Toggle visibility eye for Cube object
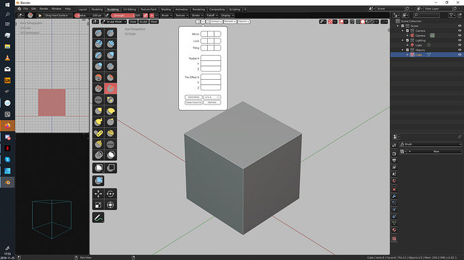This screenshot has height=260, width=464. [459, 55]
